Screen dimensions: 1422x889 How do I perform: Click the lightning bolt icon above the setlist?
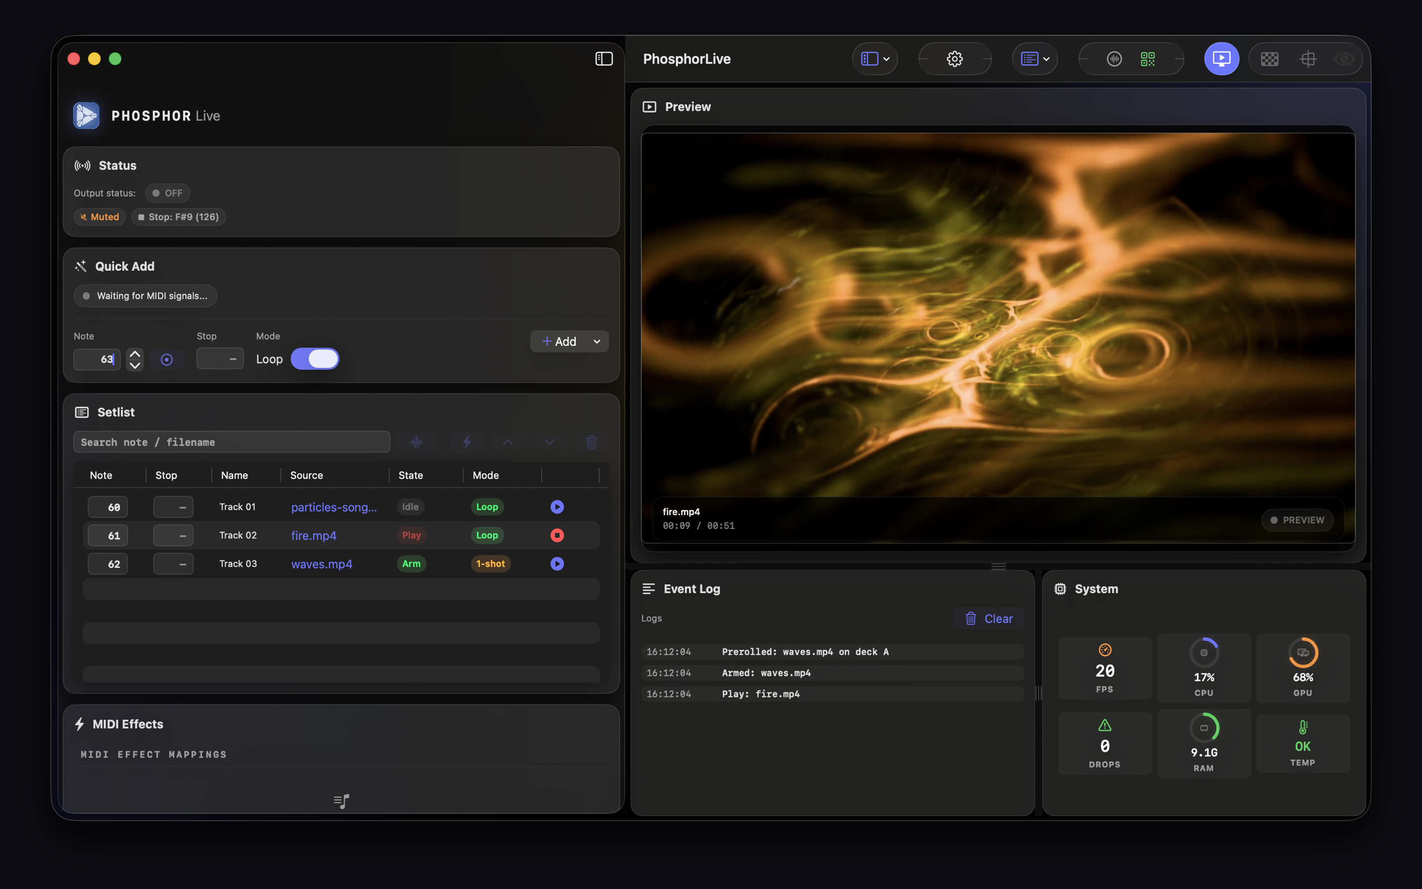[466, 442]
